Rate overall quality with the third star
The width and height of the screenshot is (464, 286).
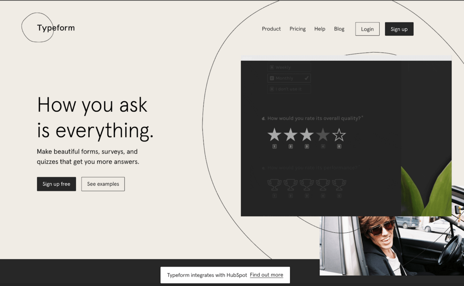coord(307,135)
